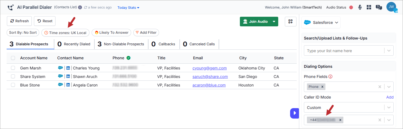Open the Today Stats dropdown
Image resolution: width=403 pixels, height=129 pixels.
(x=128, y=7)
